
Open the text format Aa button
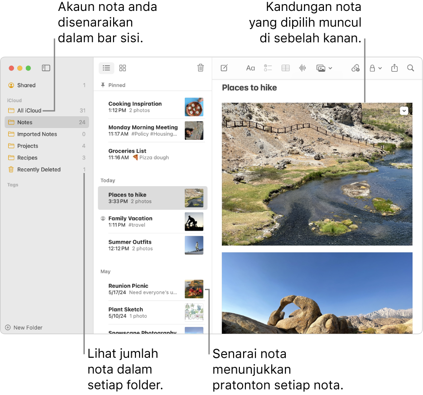pos(250,68)
